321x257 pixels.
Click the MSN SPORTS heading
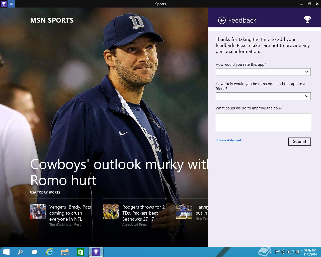click(52, 20)
